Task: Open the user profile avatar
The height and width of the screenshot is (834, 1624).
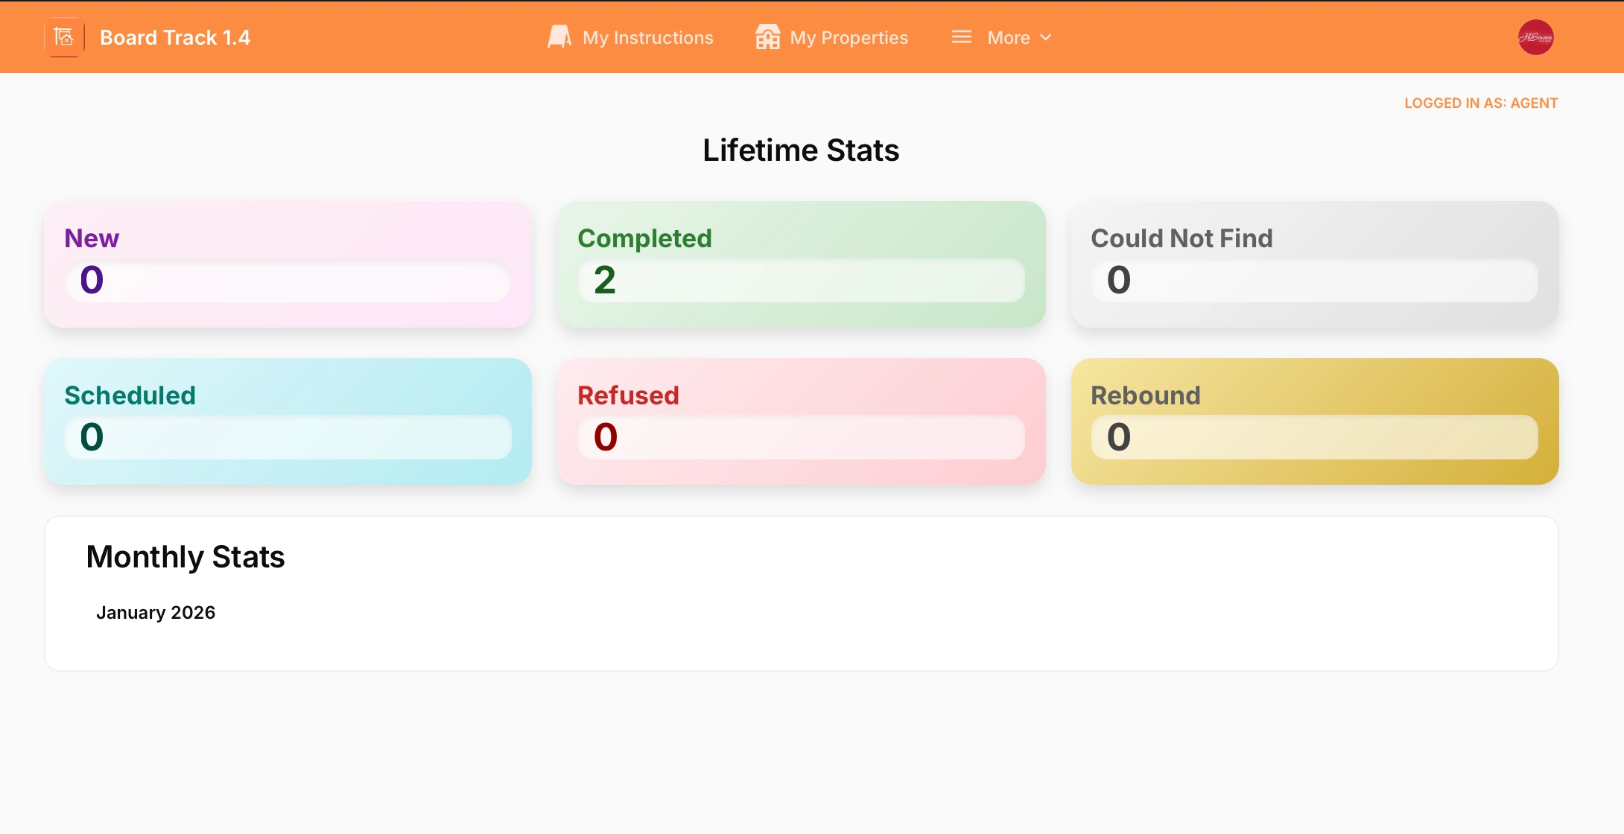Action: (1535, 37)
